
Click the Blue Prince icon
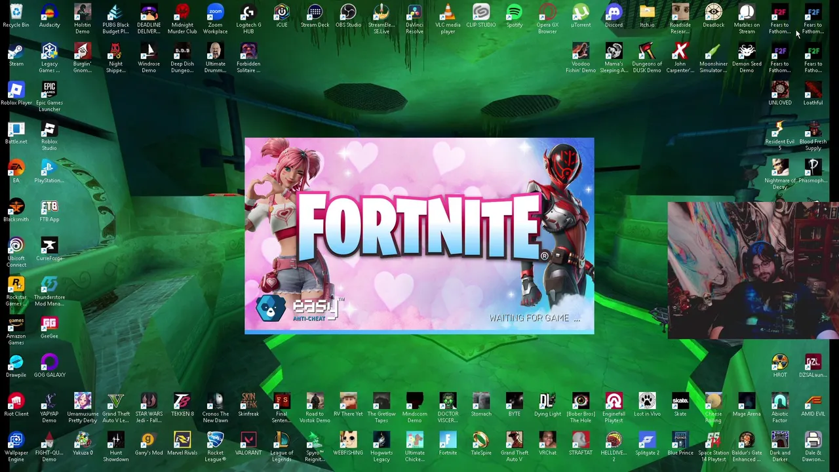(x=680, y=444)
